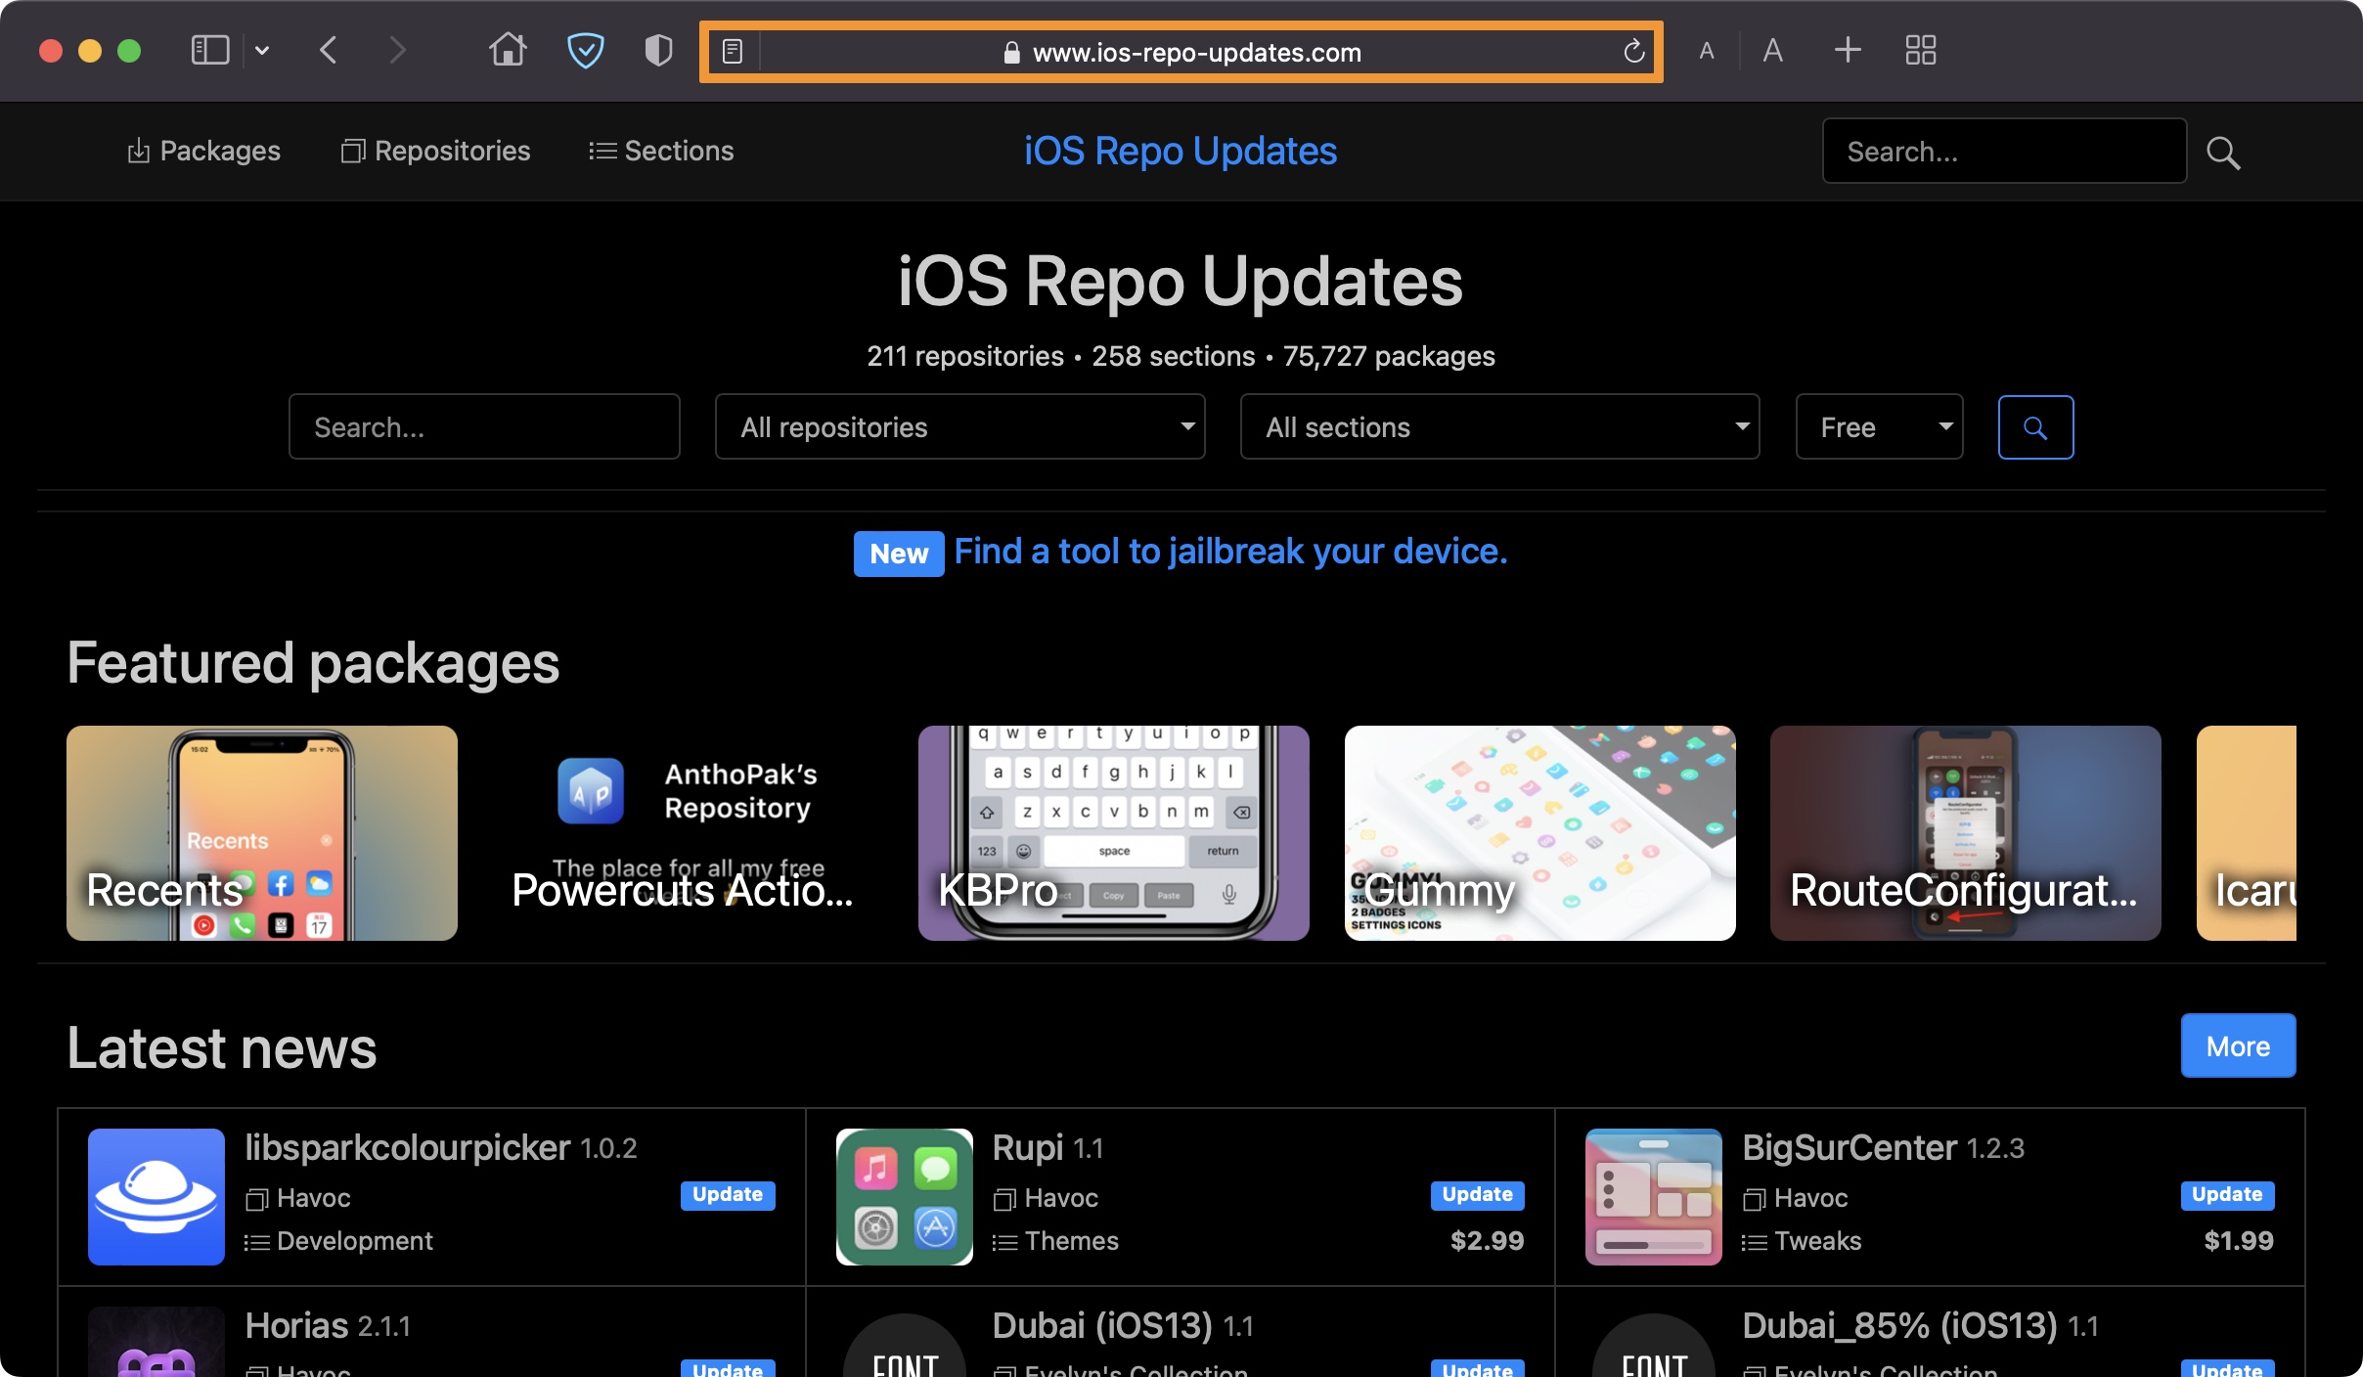Open the Dubai (iOS13) package title
Viewport: 2363px width, 1377px height.
point(1102,1326)
